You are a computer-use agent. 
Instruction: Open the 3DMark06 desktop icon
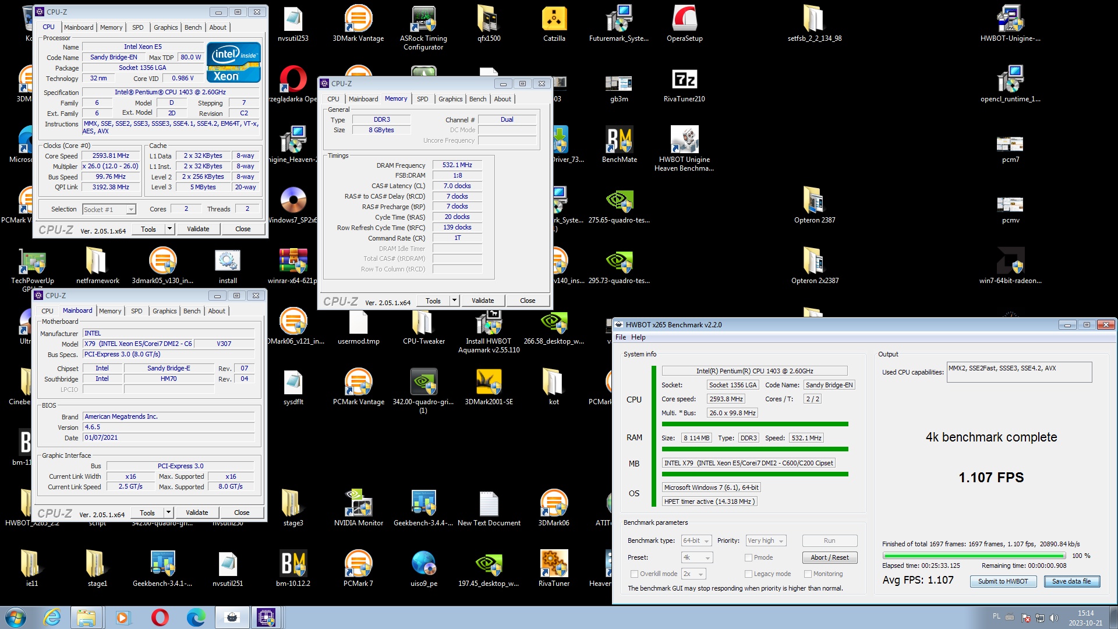click(554, 508)
